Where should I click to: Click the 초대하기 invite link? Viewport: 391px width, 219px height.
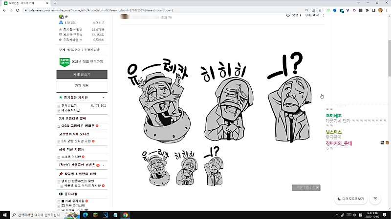click(x=98, y=22)
